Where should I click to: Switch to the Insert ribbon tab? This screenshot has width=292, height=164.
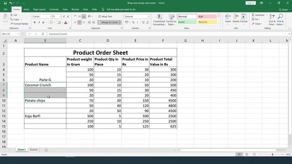[x=26, y=9]
